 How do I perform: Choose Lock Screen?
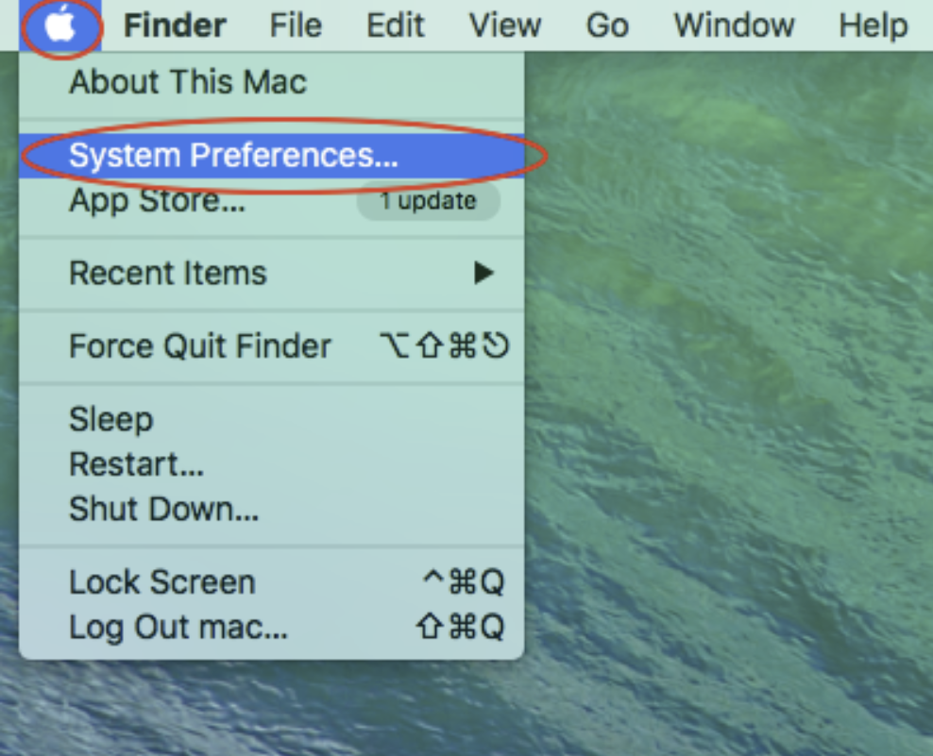(272, 581)
